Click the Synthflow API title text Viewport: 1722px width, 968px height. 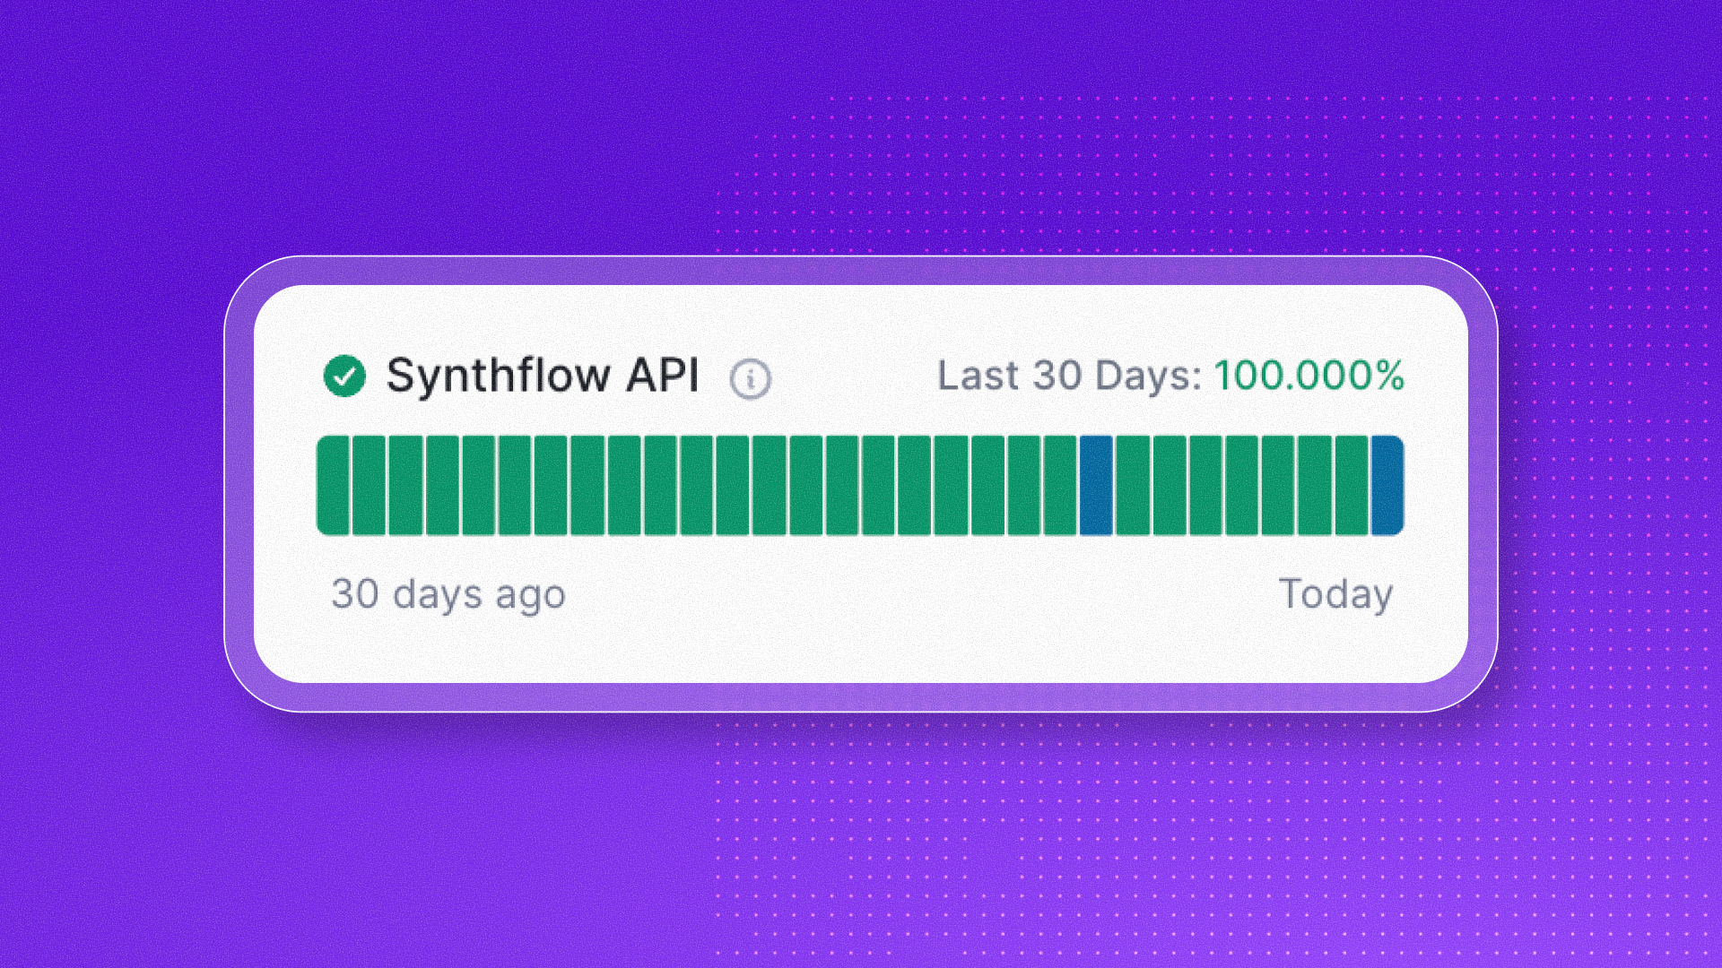(542, 376)
